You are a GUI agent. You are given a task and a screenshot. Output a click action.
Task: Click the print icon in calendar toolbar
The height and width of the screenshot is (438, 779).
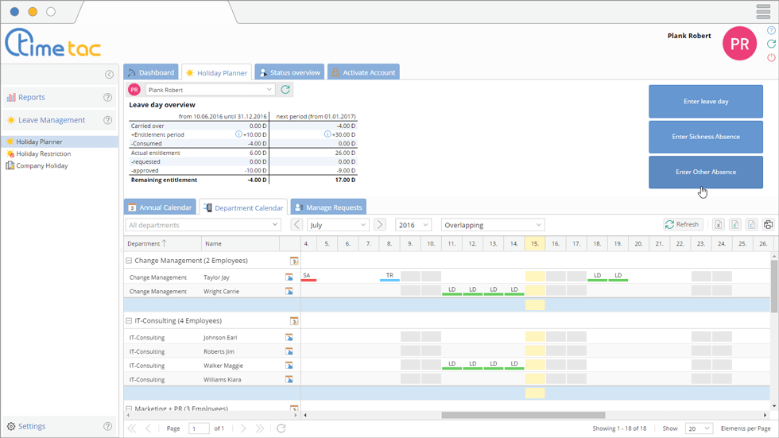point(768,225)
